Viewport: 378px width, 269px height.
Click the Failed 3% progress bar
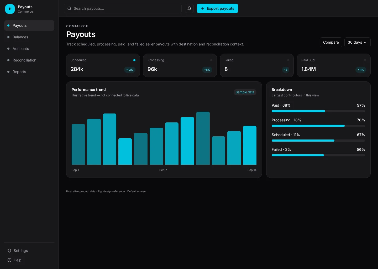point(318,155)
